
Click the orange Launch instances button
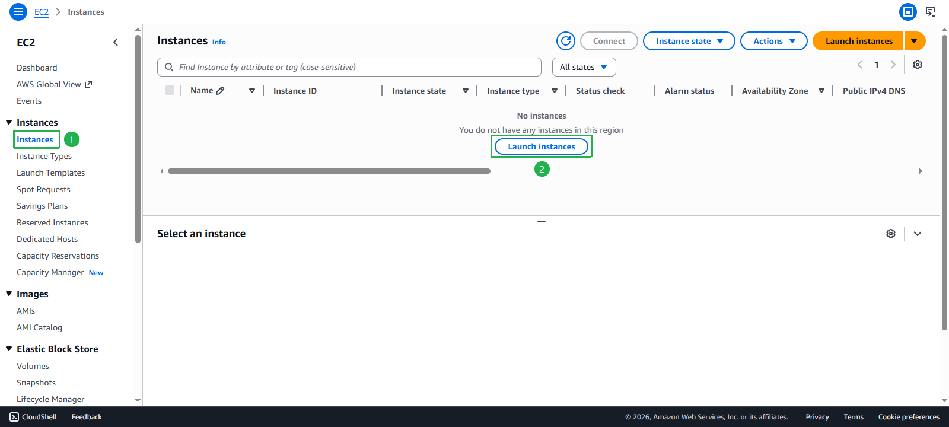(858, 41)
